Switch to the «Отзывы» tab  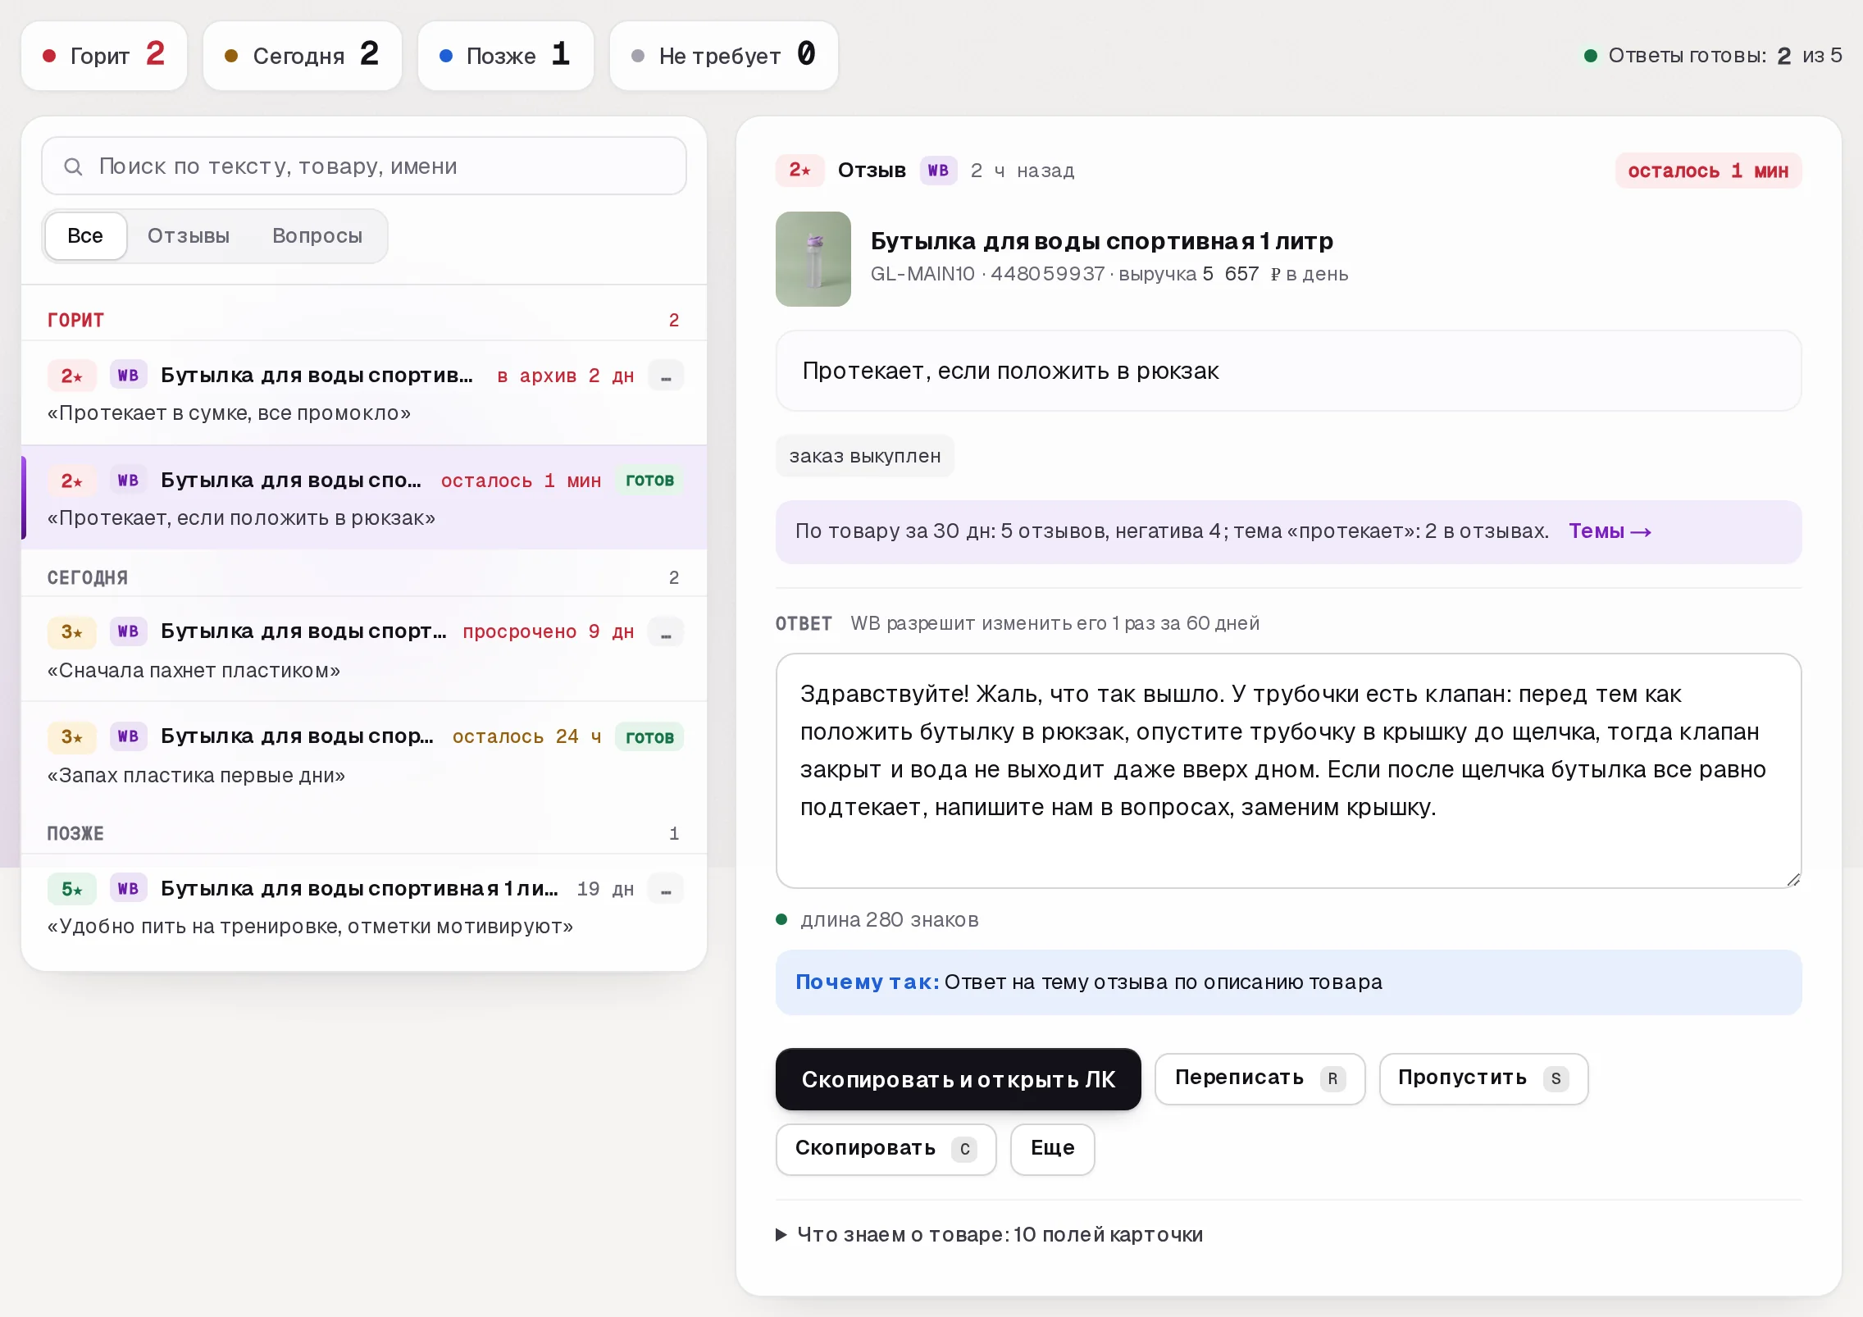[189, 236]
